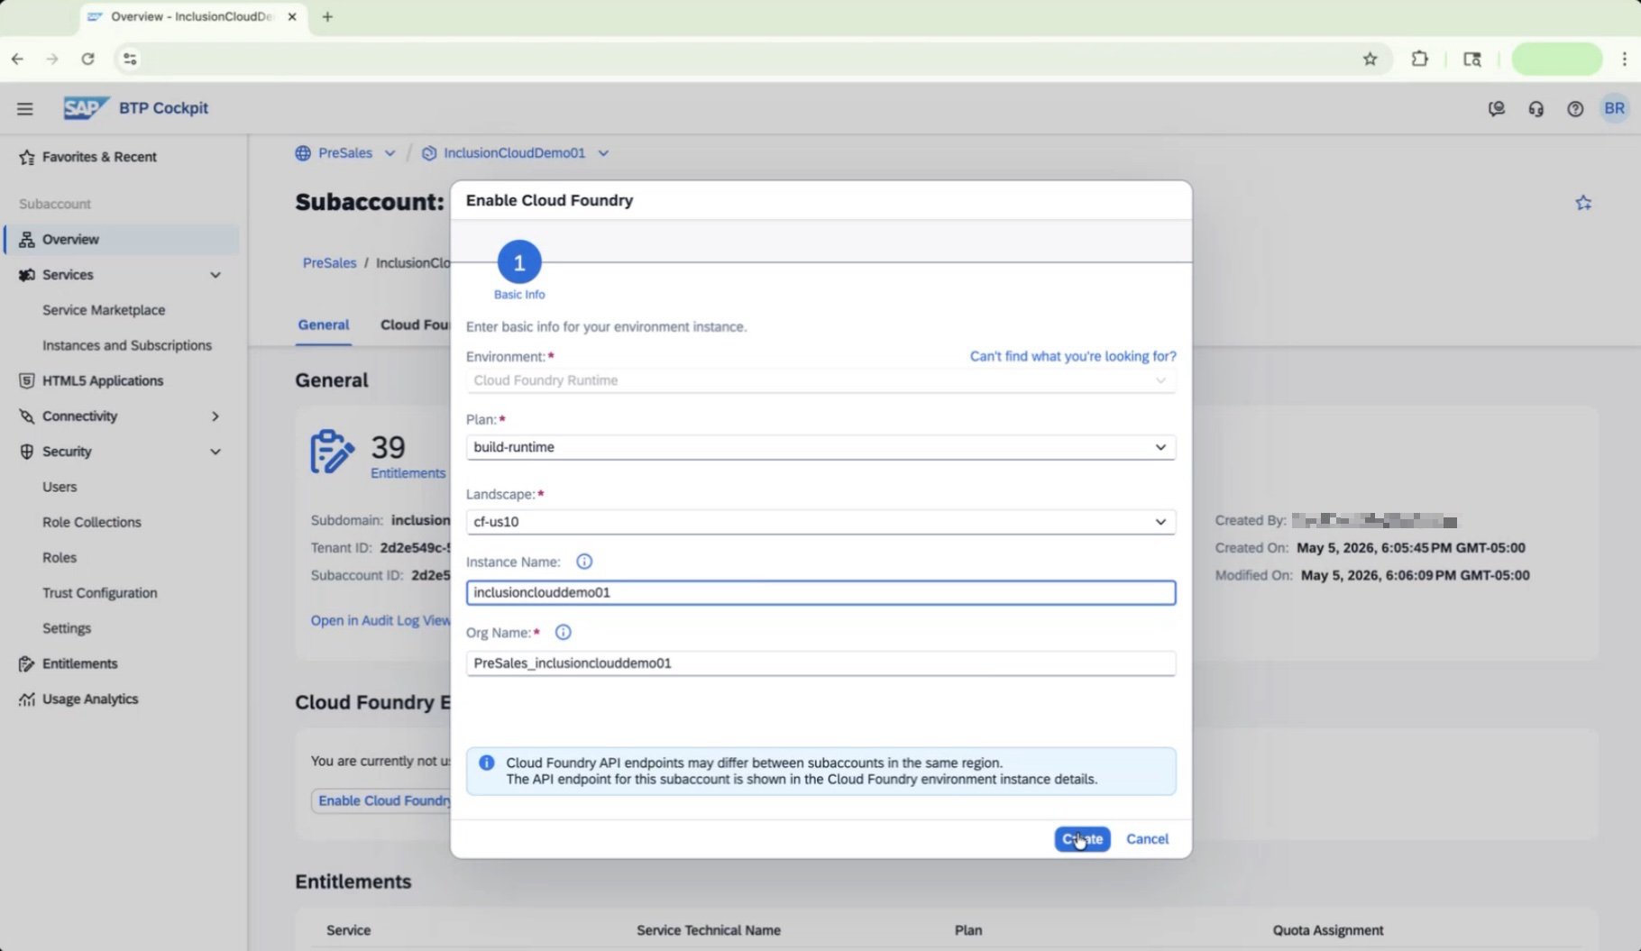Add subaccount to favorites star icon

tap(1583, 203)
